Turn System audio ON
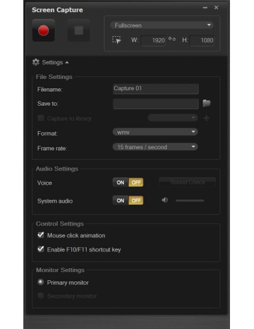This screenshot has height=329, width=254. tap(121, 201)
